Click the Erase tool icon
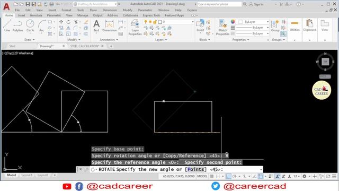 click(86, 22)
